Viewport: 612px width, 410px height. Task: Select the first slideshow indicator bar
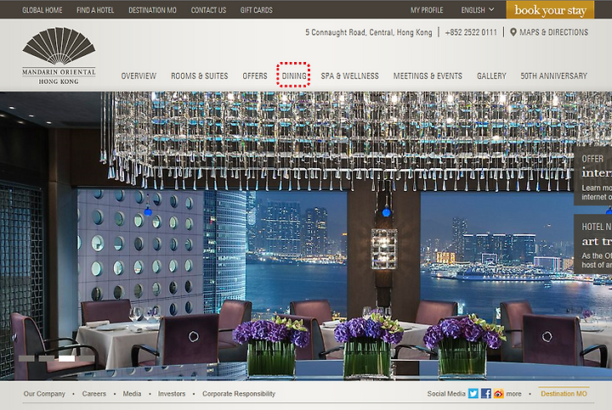pos(26,358)
